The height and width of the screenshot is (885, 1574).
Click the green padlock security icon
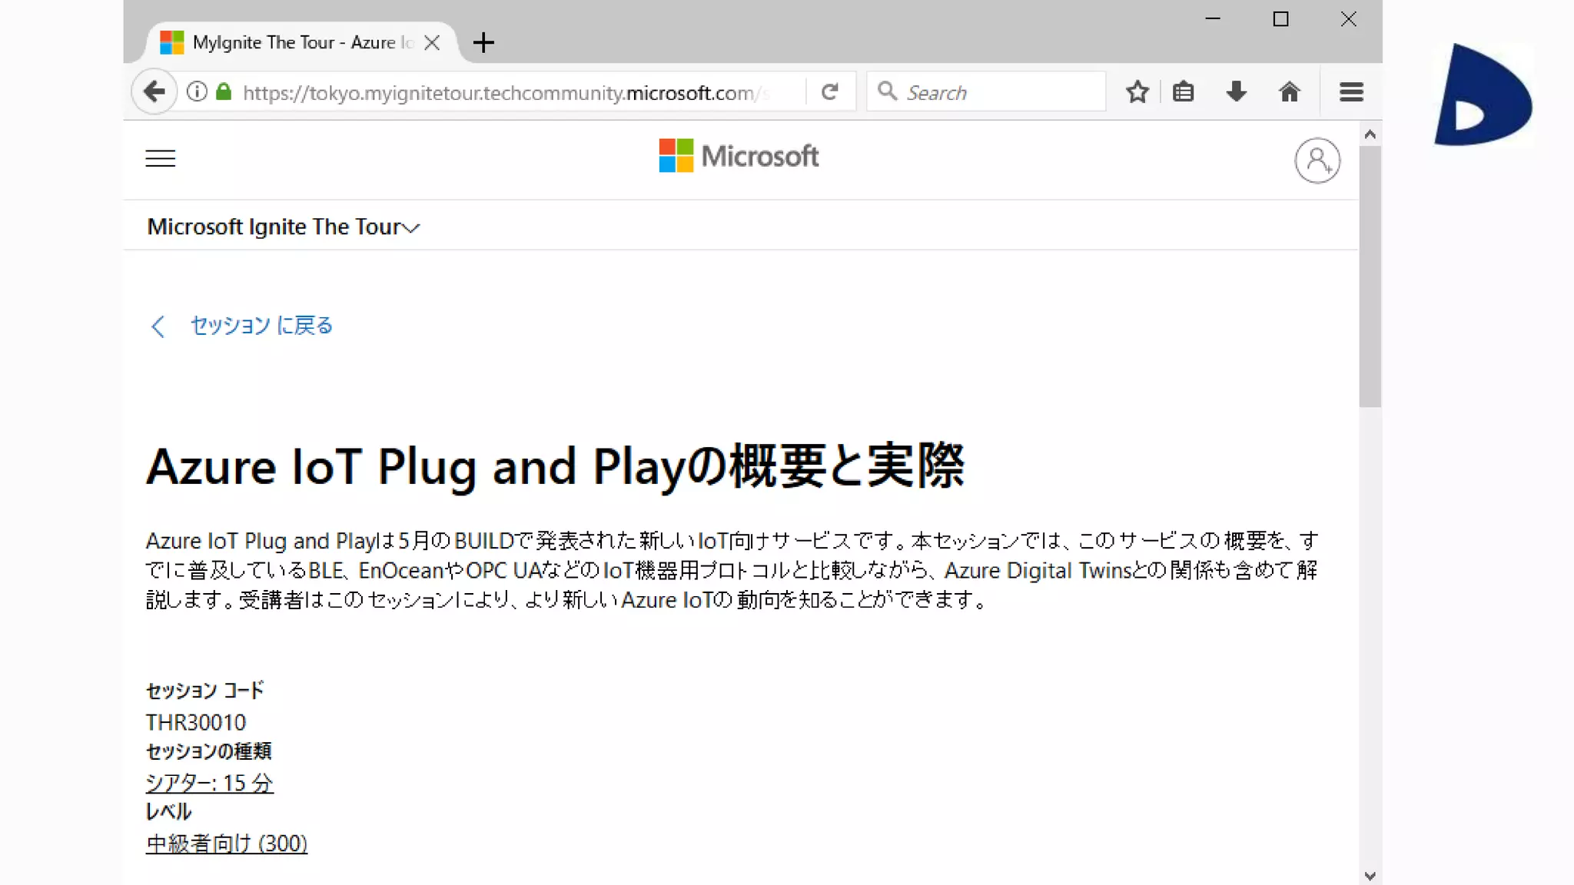click(x=224, y=92)
